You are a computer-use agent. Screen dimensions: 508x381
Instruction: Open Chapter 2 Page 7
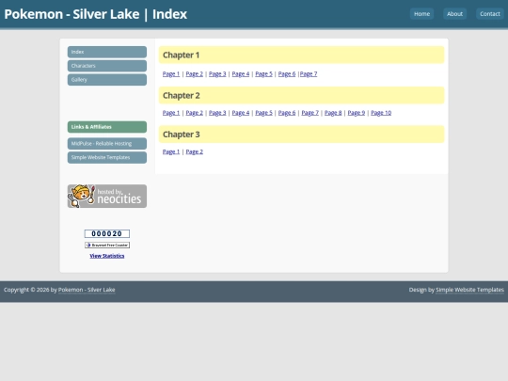[x=310, y=113]
